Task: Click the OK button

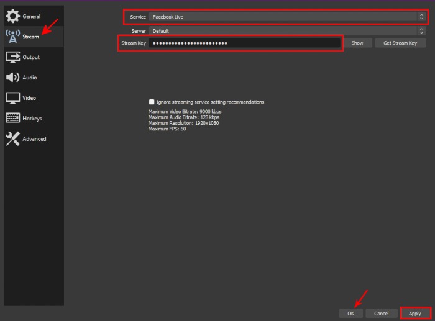Action: tap(350, 313)
